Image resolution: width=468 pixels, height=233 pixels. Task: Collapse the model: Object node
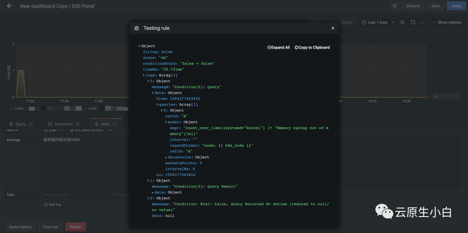click(166, 122)
